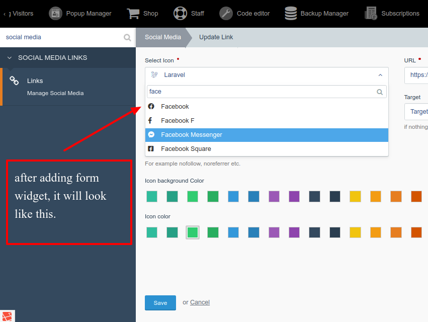
Task: Choose Facebook Messenger option
Action: click(267, 135)
